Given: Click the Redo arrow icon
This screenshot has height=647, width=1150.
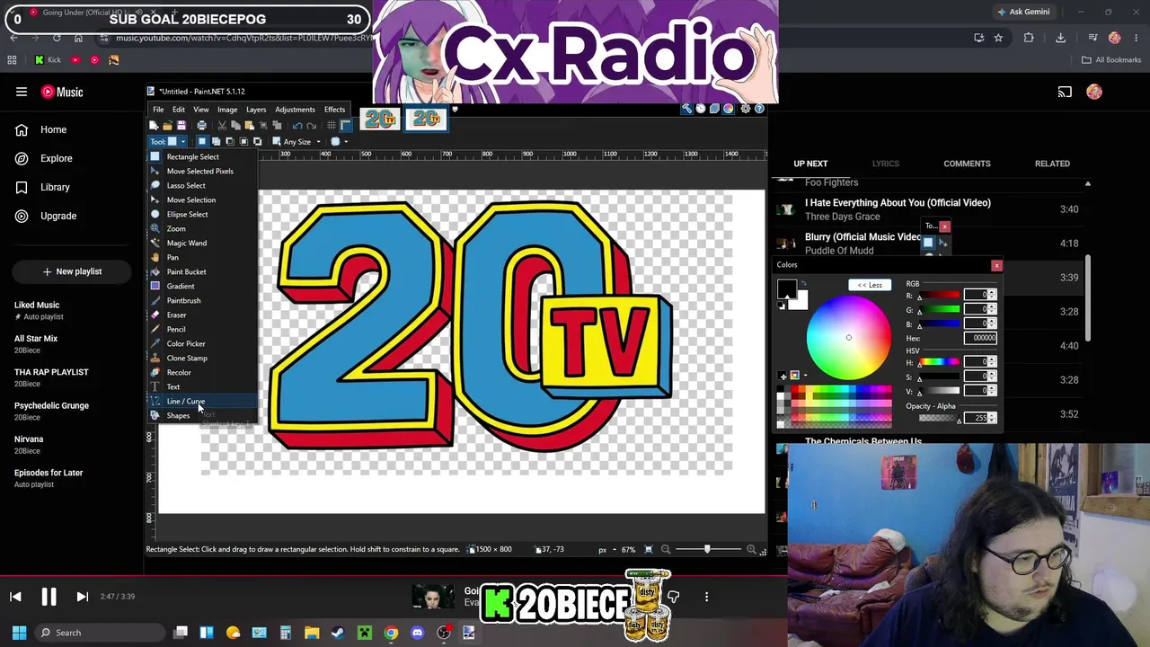Looking at the screenshot, I should pos(312,126).
